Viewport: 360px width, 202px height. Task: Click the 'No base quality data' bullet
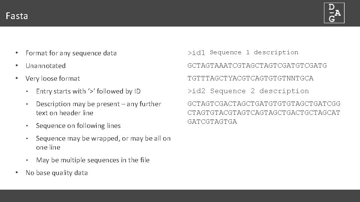point(56,173)
